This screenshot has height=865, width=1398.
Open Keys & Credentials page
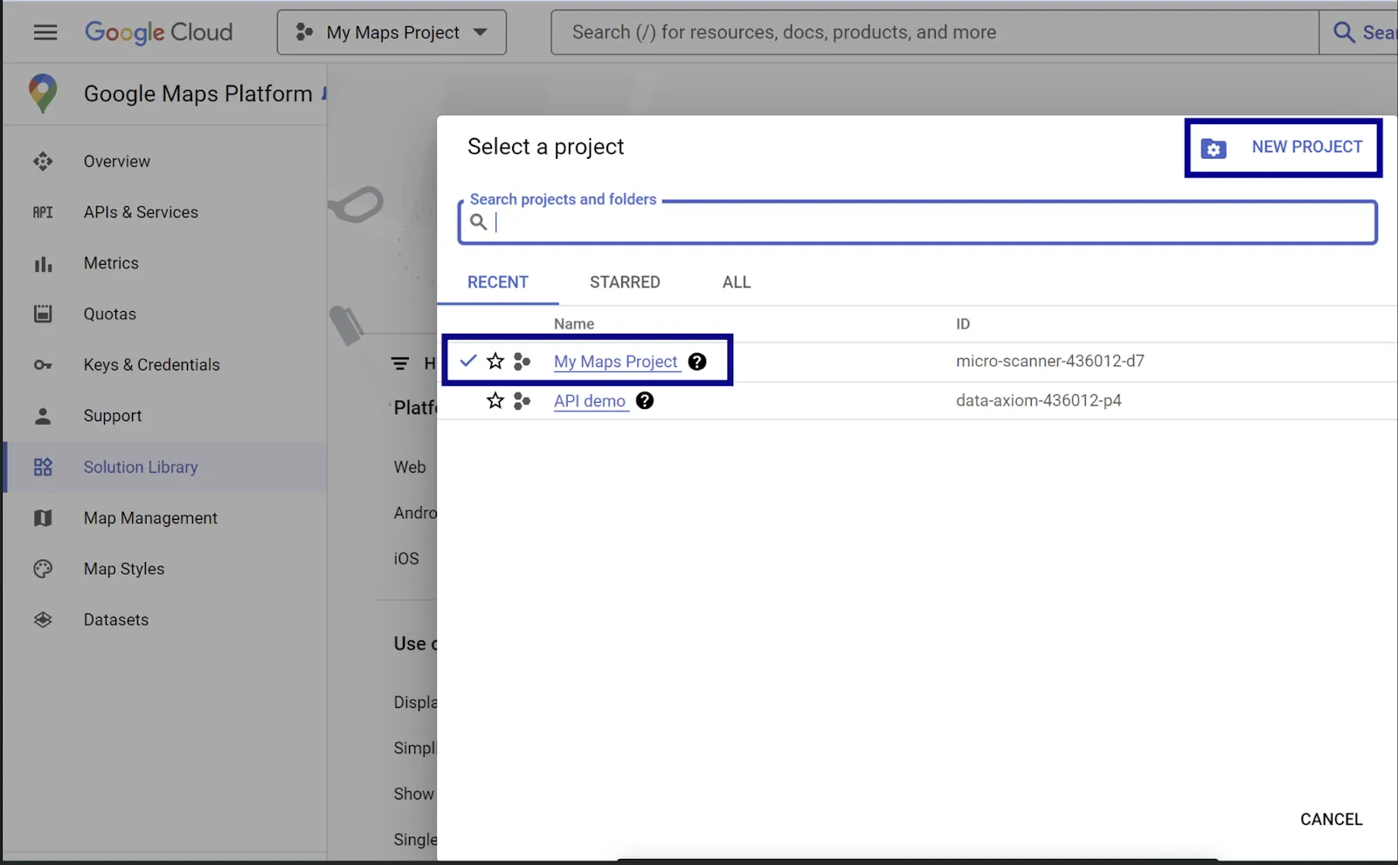(x=152, y=365)
